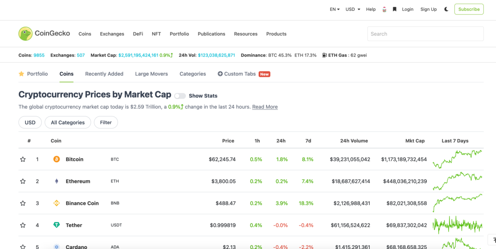Click the Login link
496x249 pixels.
408,9
